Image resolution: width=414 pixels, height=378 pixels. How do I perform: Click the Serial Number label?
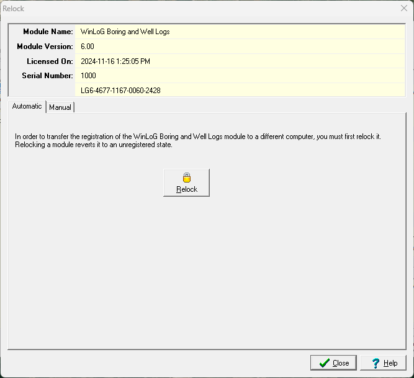point(48,76)
